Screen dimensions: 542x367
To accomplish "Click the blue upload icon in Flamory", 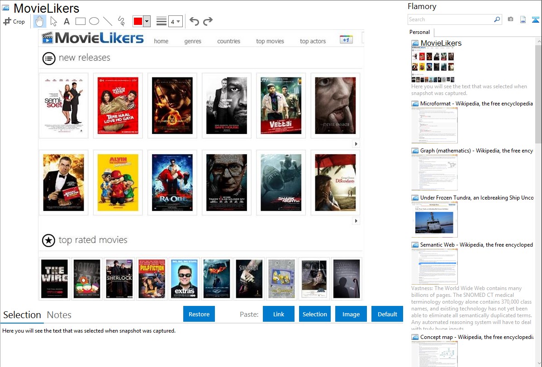I will [535, 19].
